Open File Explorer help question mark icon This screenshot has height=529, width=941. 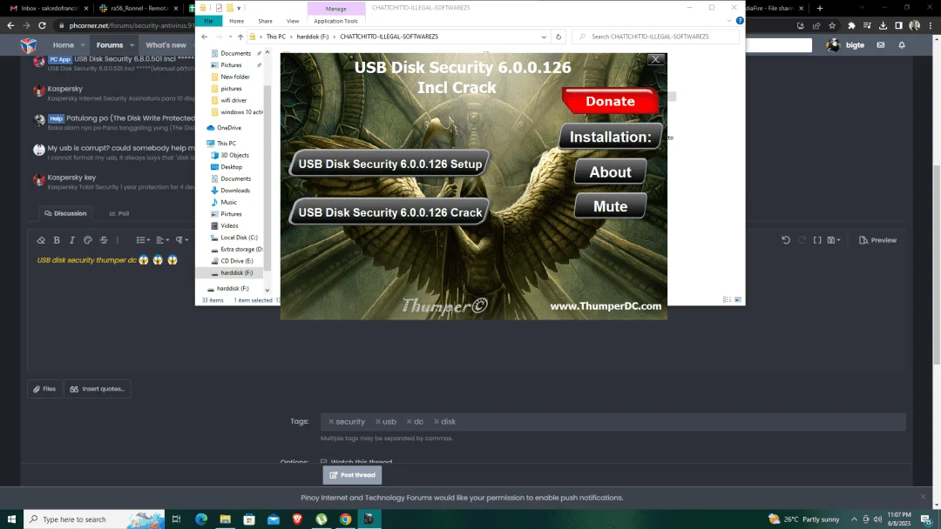[740, 20]
